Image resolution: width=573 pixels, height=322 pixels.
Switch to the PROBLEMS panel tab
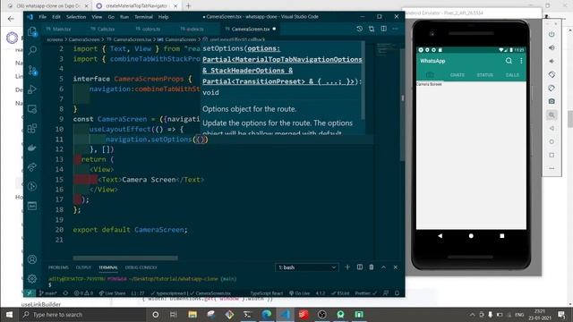click(x=58, y=267)
